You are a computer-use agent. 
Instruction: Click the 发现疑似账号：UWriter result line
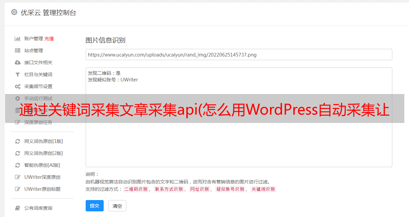point(113,80)
